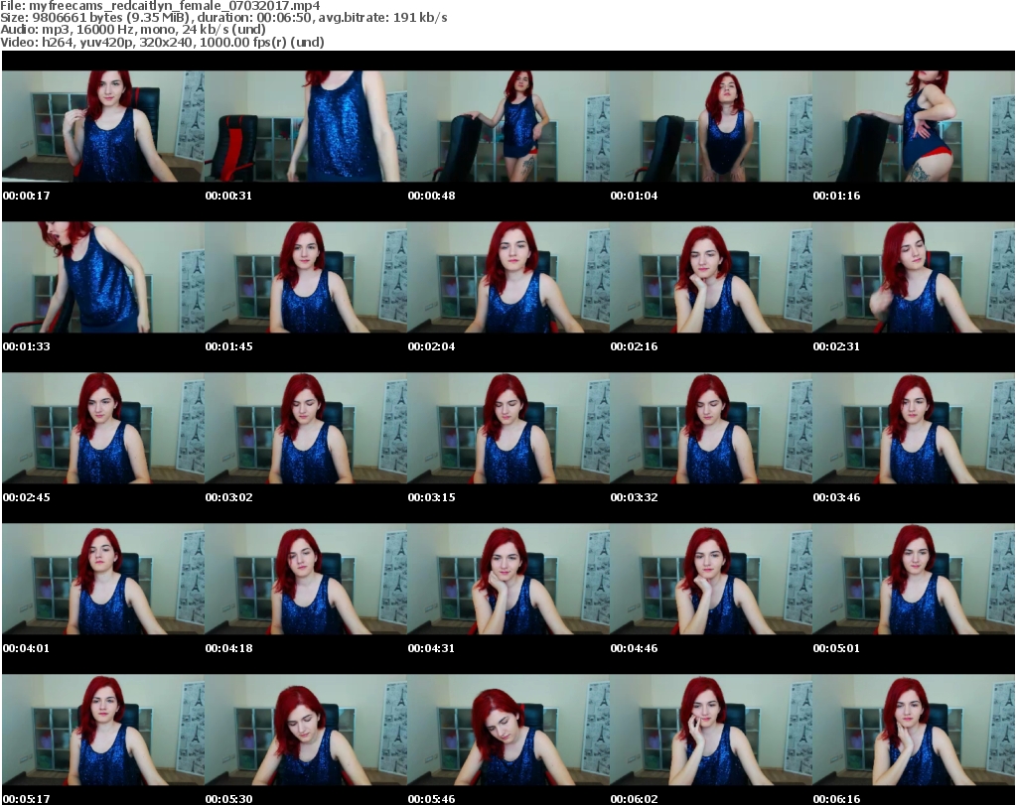Open the frame thumbnail above 00:04:01

(103, 579)
